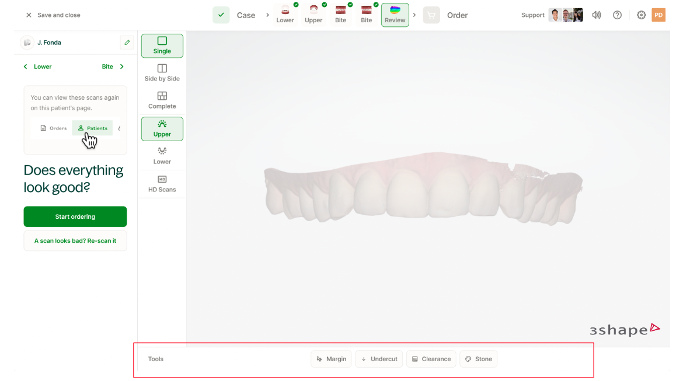The height and width of the screenshot is (381, 690).
Task: Enable the Stone color mode
Action: (478, 359)
